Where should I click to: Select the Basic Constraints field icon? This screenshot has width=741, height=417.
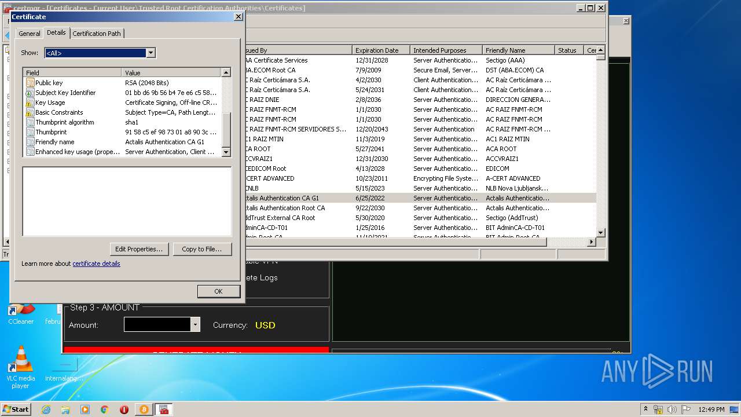(30, 112)
